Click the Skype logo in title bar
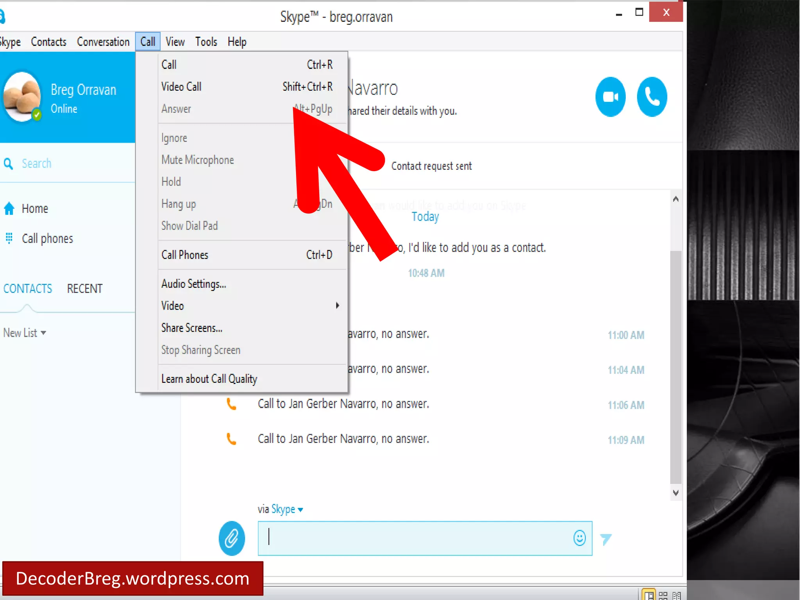 2,16
